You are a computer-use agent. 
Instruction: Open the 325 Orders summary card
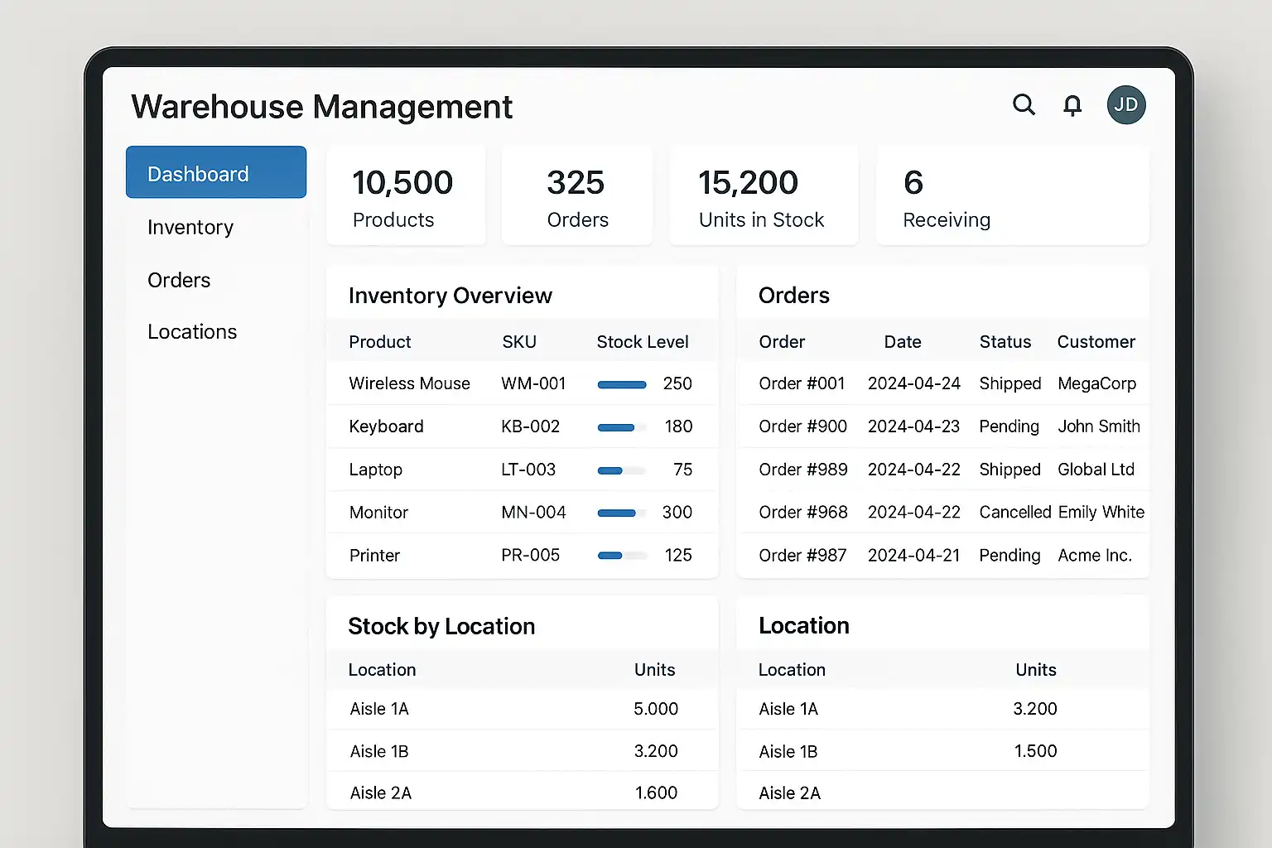coord(577,196)
